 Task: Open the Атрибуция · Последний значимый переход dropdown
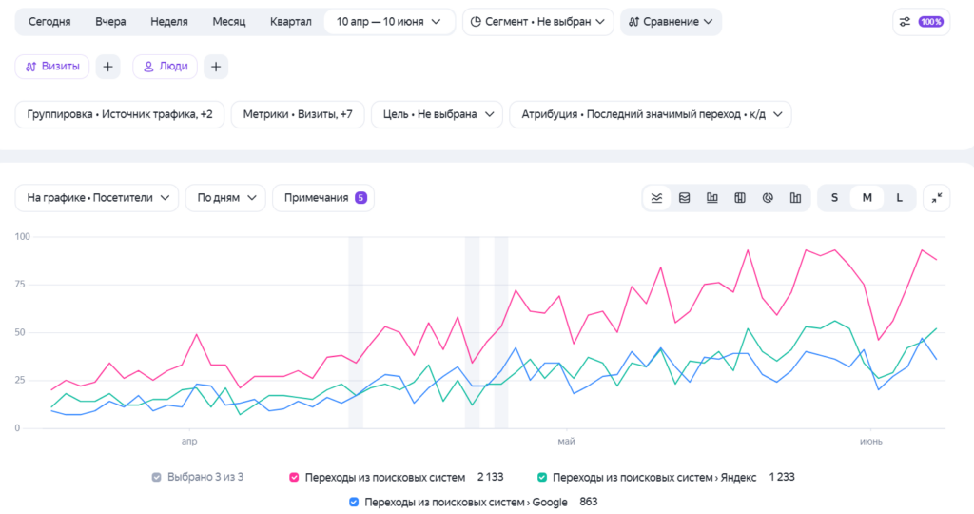click(651, 114)
